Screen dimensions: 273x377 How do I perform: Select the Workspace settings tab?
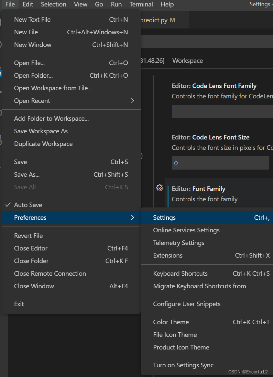(187, 61)
